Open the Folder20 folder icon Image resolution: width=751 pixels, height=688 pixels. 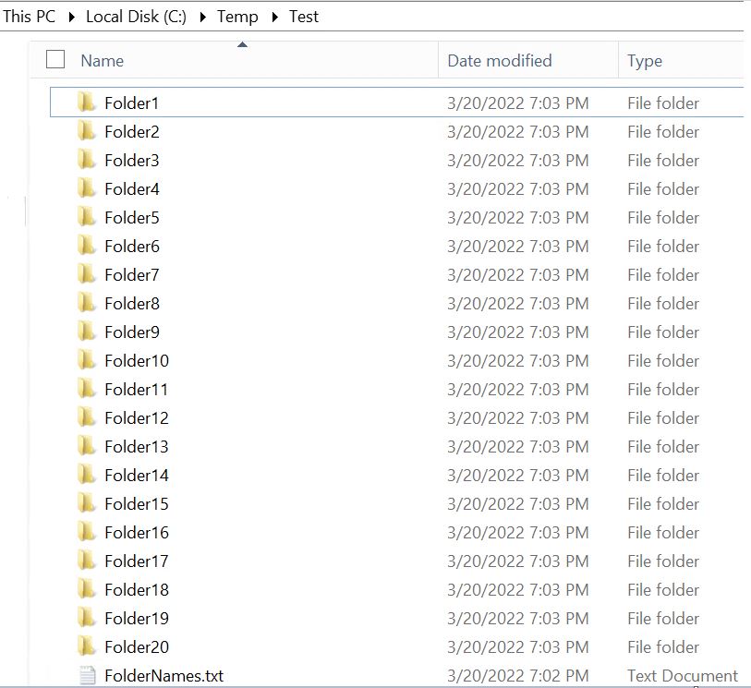click(x=89, y=646)
